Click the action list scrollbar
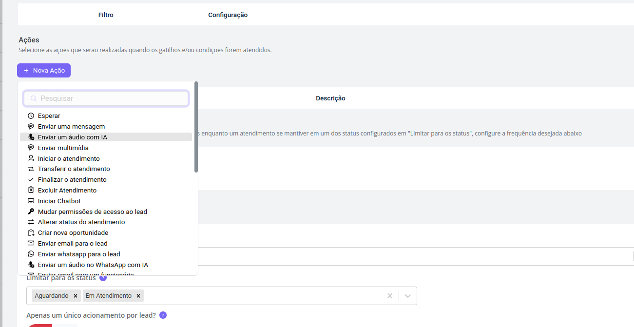The image size is (634, 327). [x=196, y=127]
